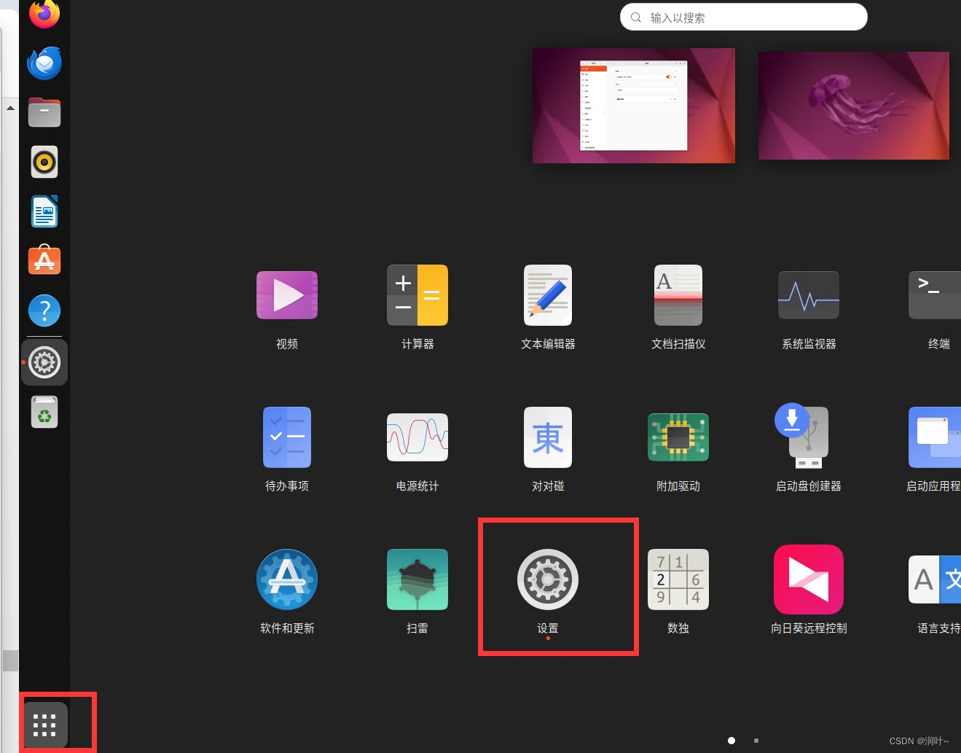This screenshot has width=961, height=753.
Task: Open the 启动盘创建器 startup disk creator
Action: (x=804, y=435)
